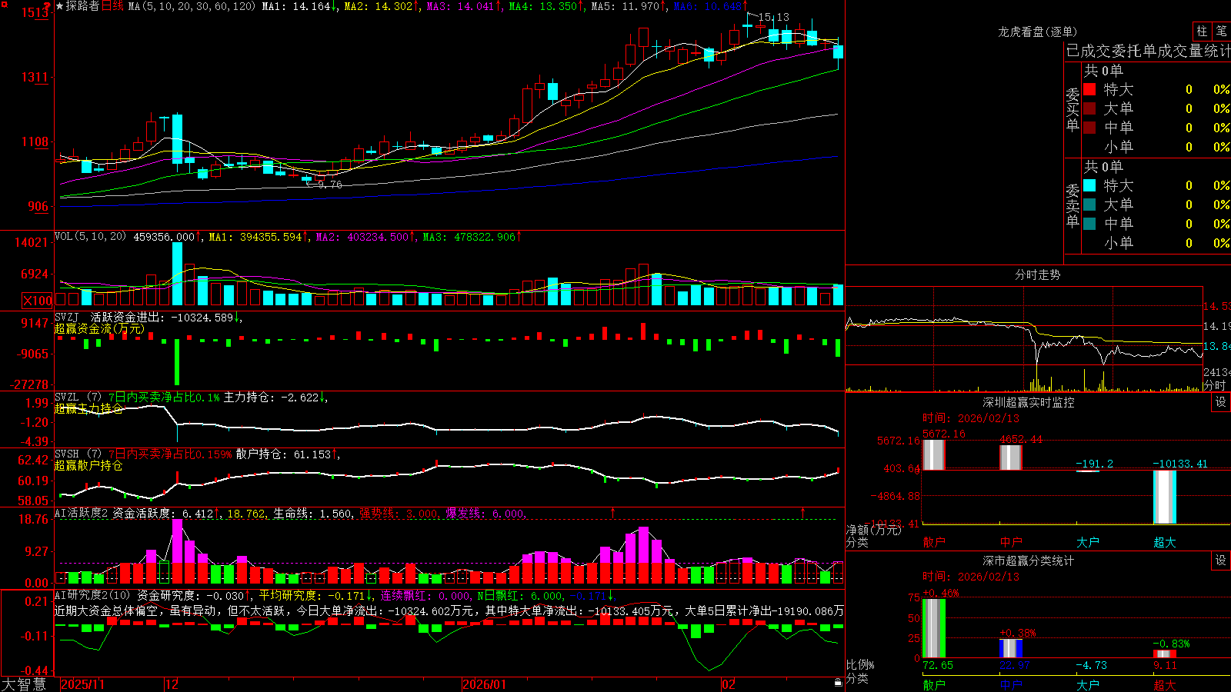Click the 15.13 high price annotation

[x=773, y=17]
